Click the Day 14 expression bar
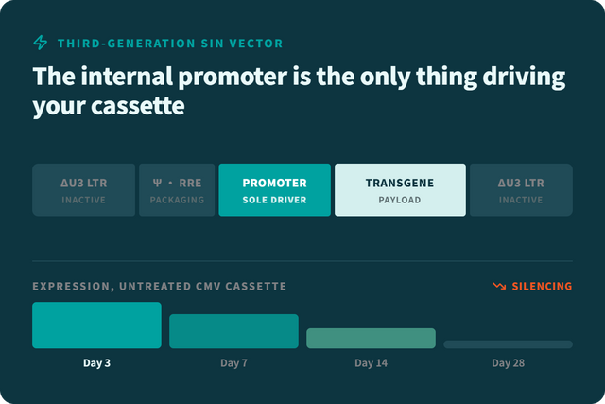This screenshot has height=404, width=605. tap(371, 339)
